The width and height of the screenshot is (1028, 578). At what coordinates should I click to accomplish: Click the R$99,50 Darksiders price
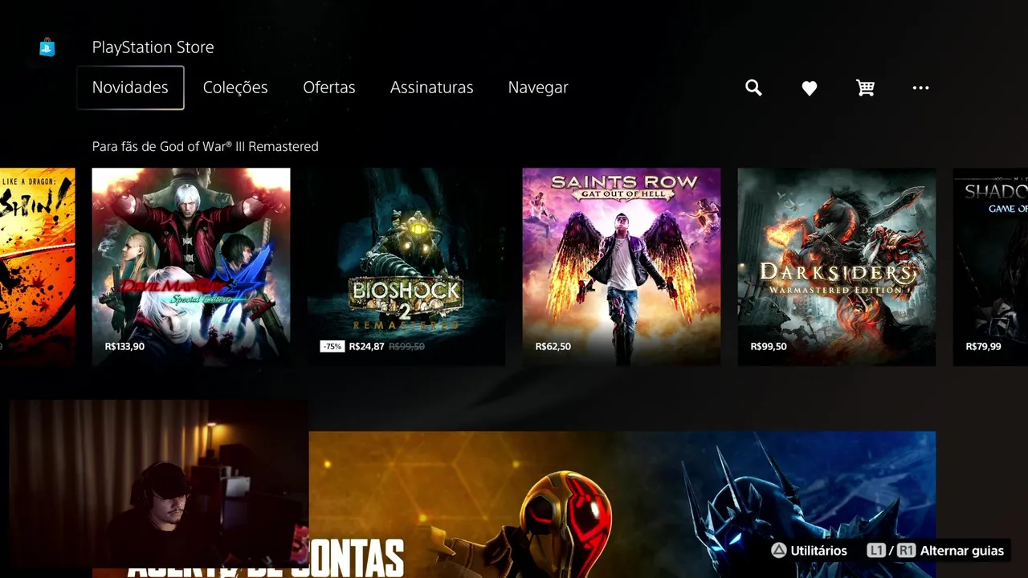click(x=769, y=347)
